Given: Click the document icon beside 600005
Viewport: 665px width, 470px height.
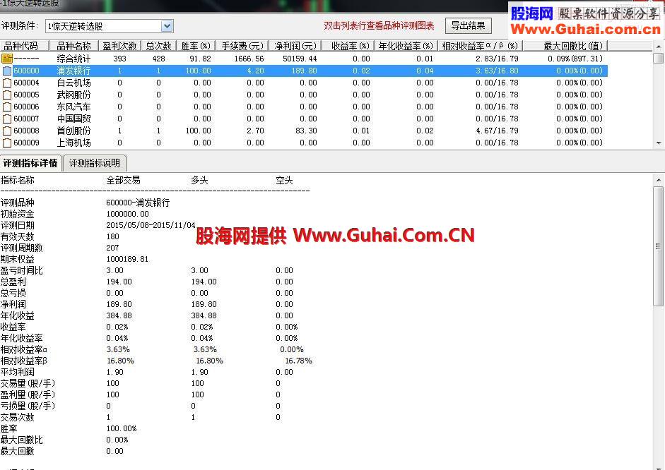Looking at the screenshot, I should click(x=7, y=95).
